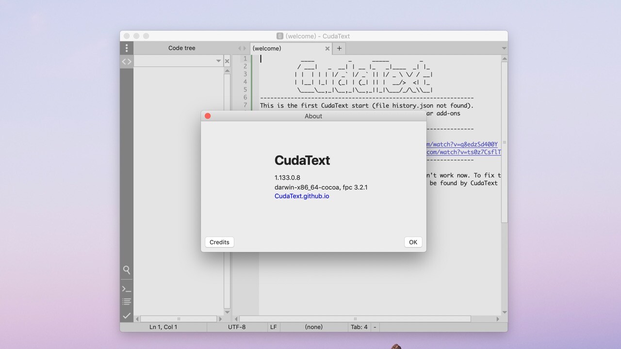Click line number 1 in gutter
Screen dimensions: 621x349
(245, 59)
